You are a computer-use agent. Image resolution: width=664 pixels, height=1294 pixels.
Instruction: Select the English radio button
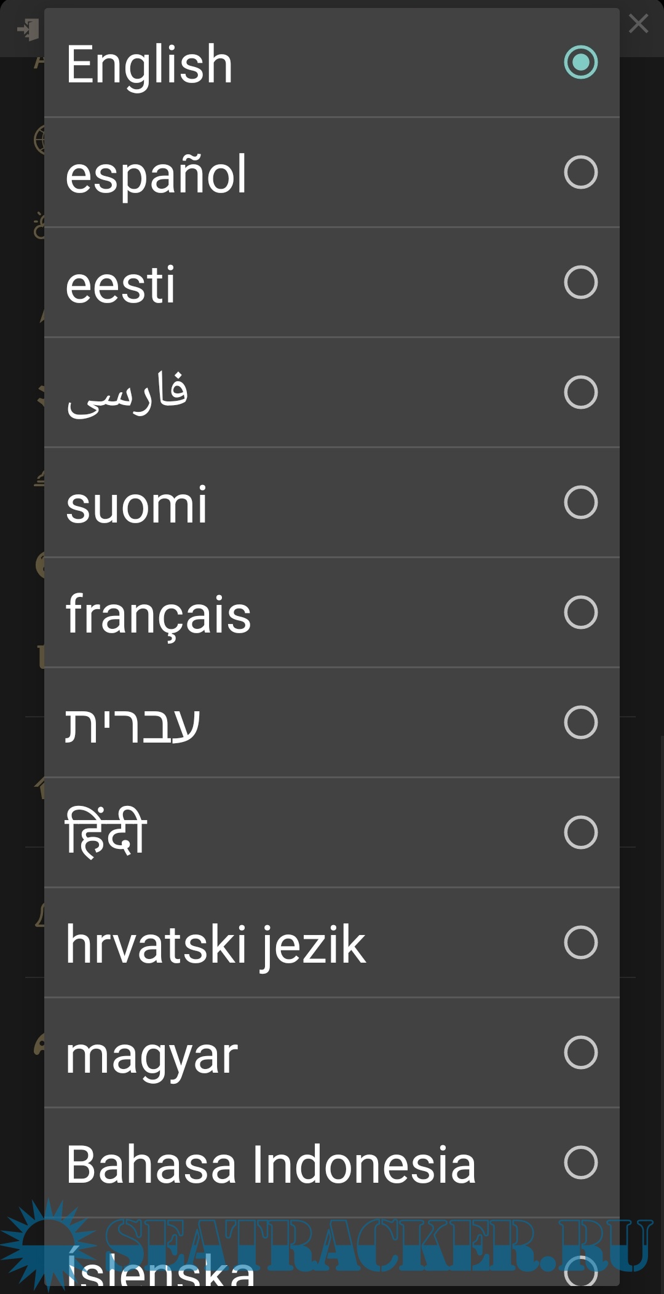(580, 62)
